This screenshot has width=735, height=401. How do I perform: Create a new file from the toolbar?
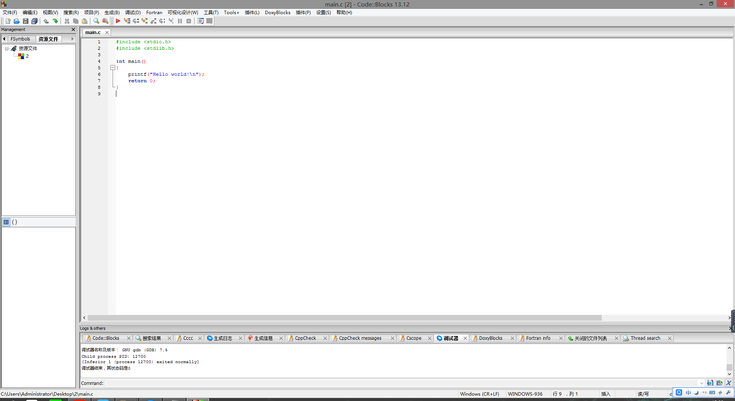8,21
